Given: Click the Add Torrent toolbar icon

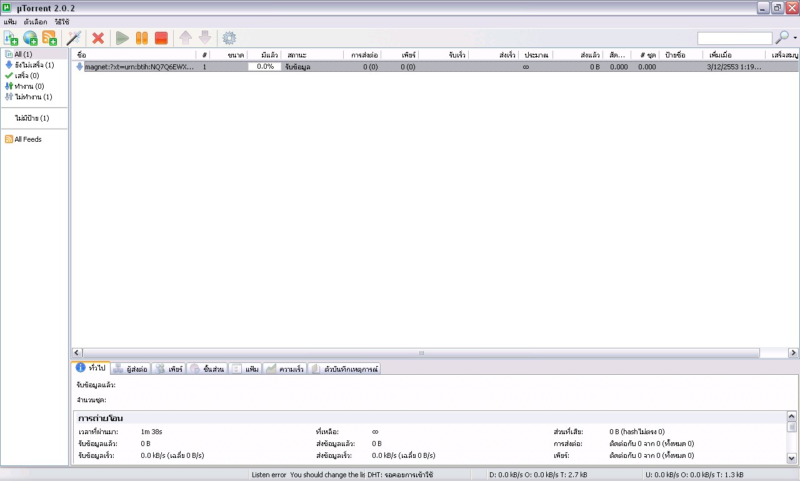Looking at the screenshot, I should tap(11, 38).
